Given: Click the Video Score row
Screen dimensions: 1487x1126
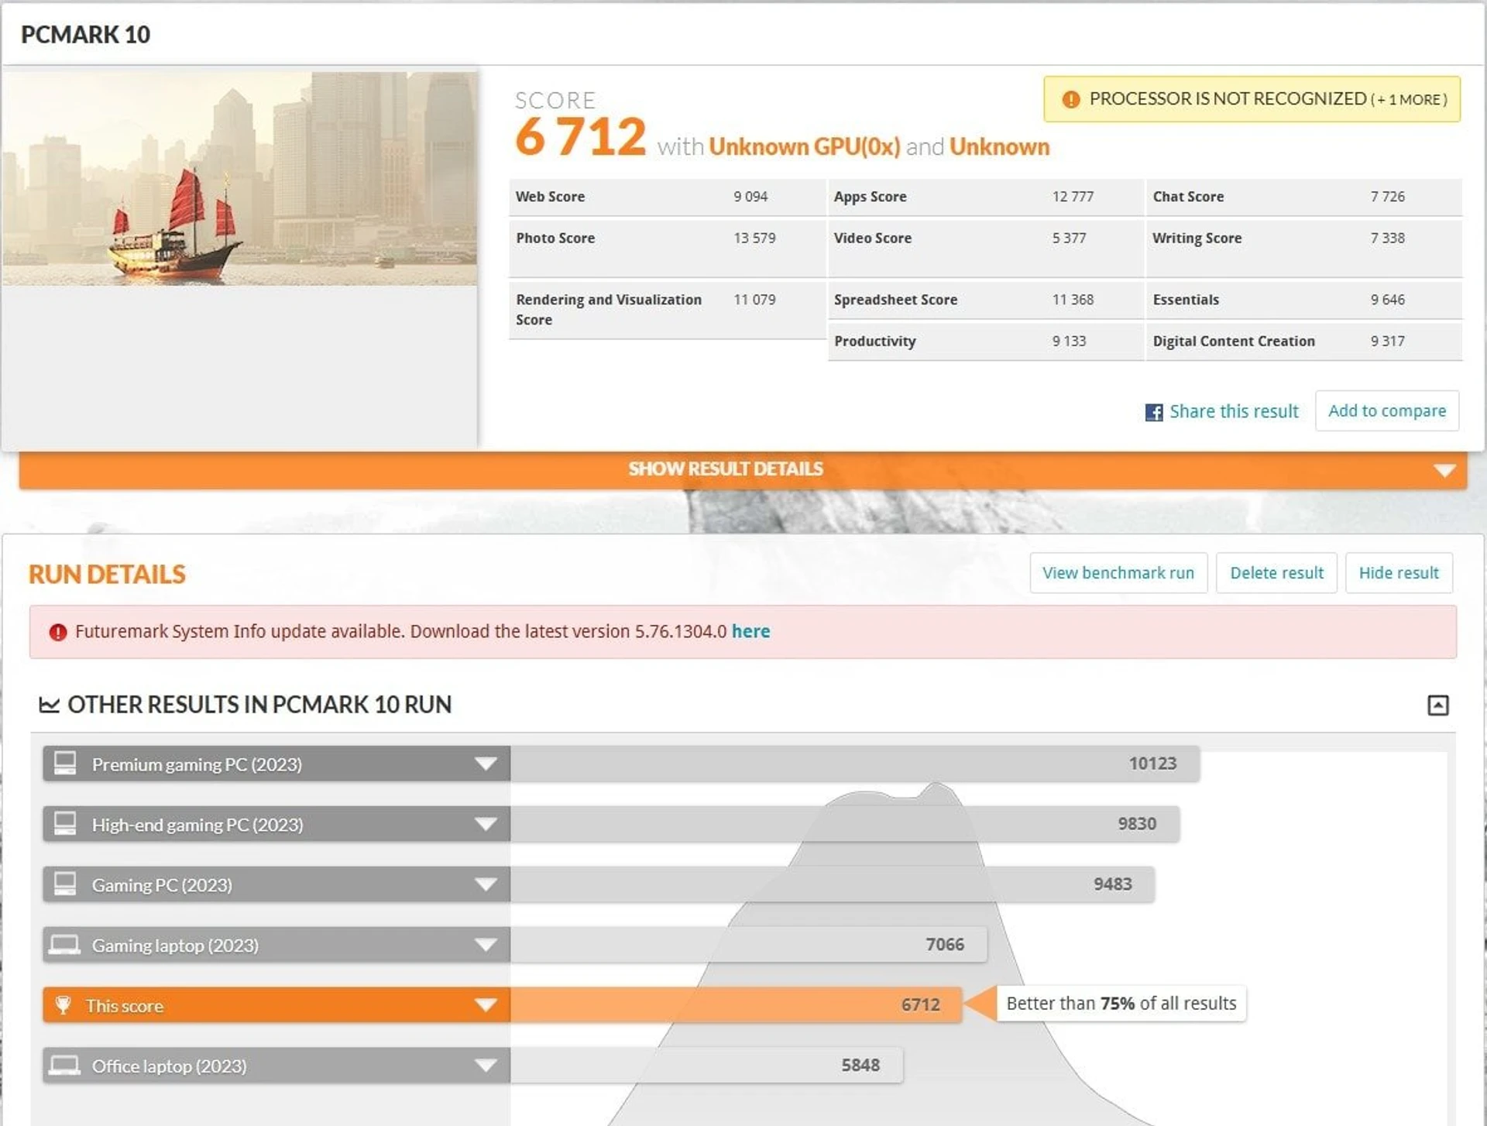Looking at the screenshot, I should coord(985,248).
